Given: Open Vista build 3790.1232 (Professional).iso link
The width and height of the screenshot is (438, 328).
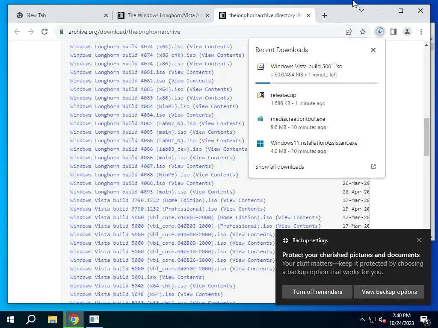Looking at the screenshot, I should (144, 209).
